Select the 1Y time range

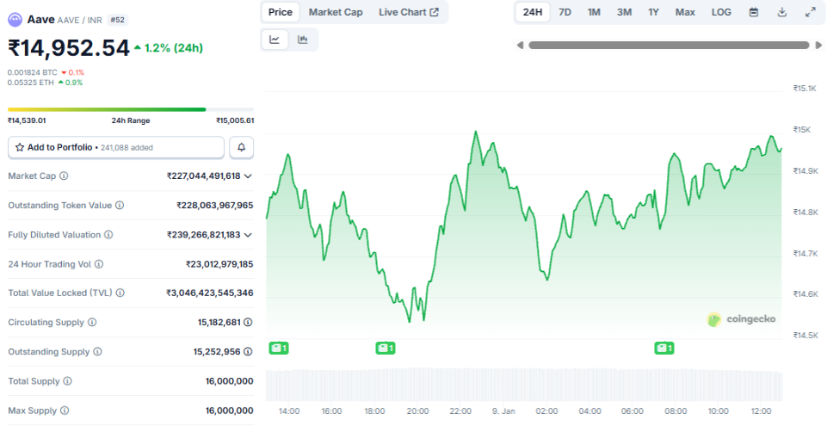click(653, 12)
